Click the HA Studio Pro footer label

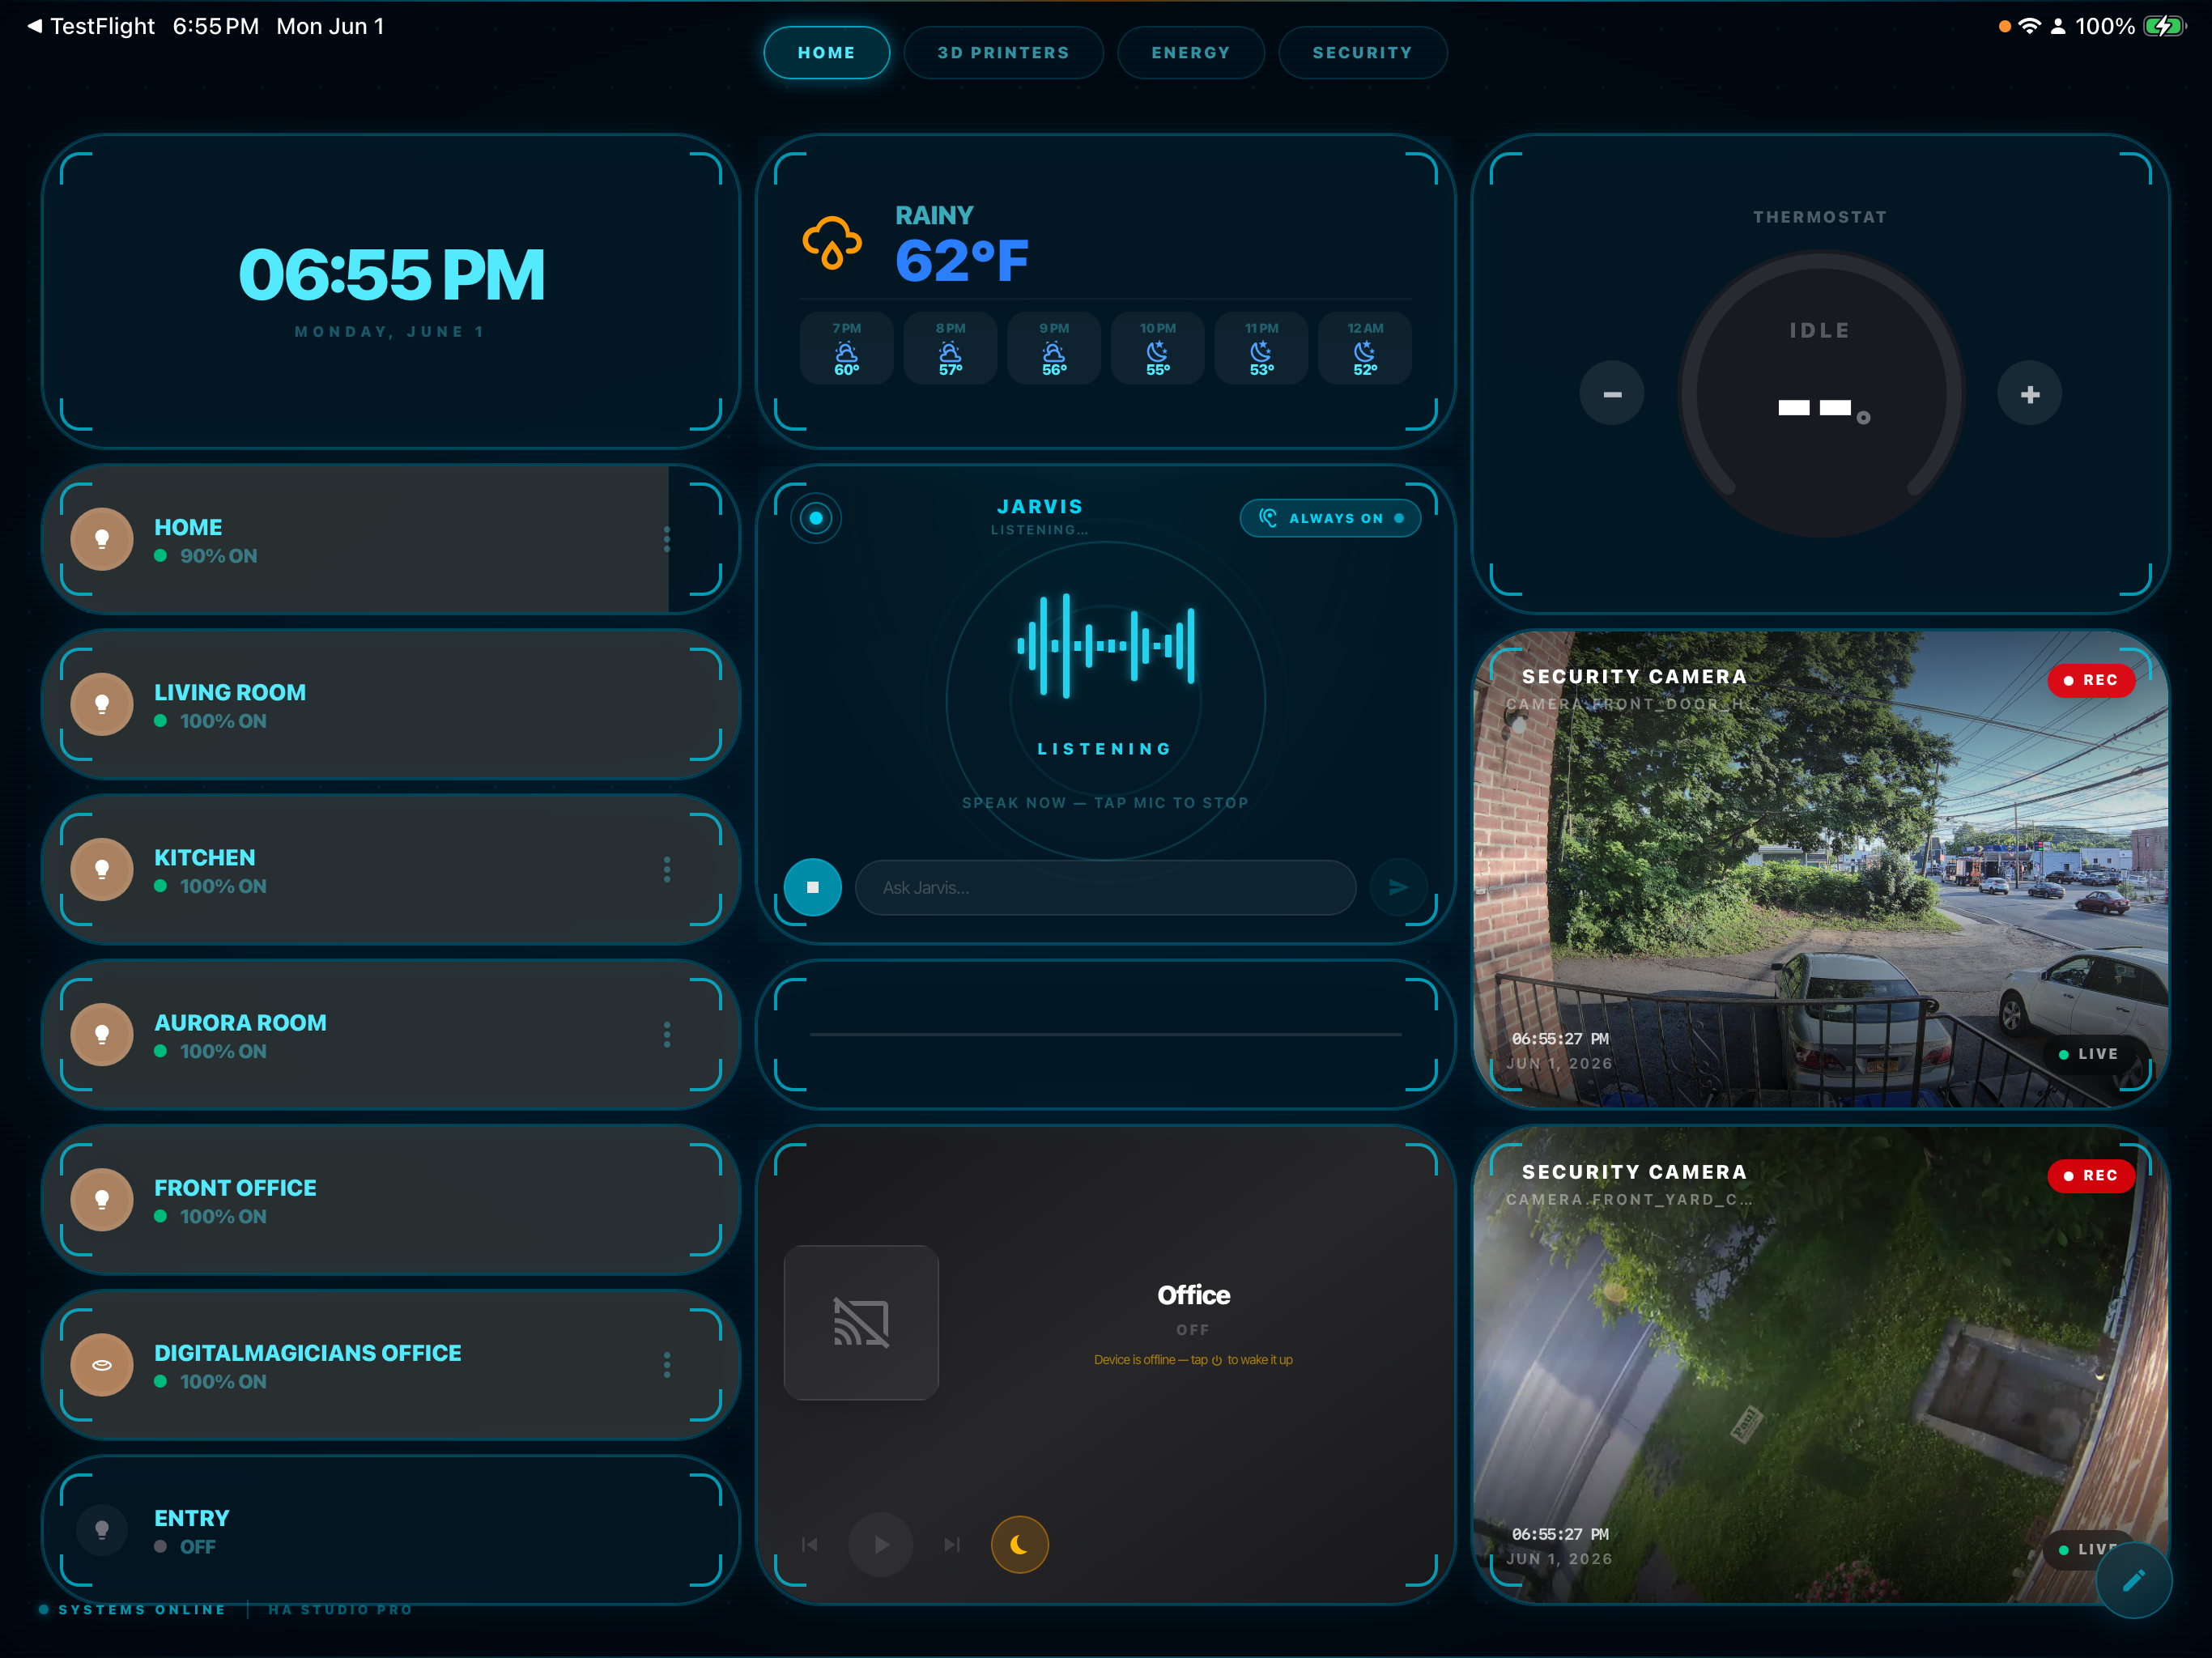pos(340,1609)
